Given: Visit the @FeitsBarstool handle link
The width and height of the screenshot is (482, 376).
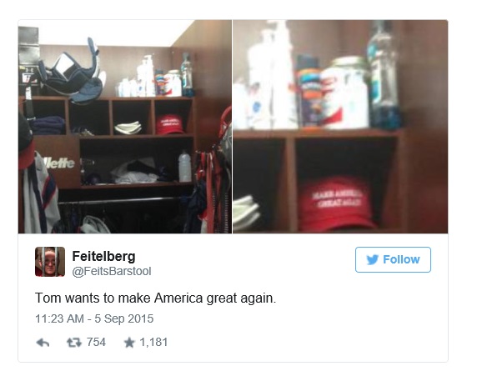Looking at the screenshot, I should click(111, 271).
